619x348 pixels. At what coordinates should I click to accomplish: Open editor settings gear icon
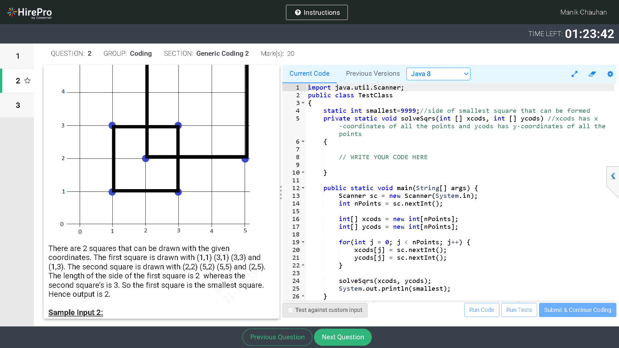click(610, 74)
